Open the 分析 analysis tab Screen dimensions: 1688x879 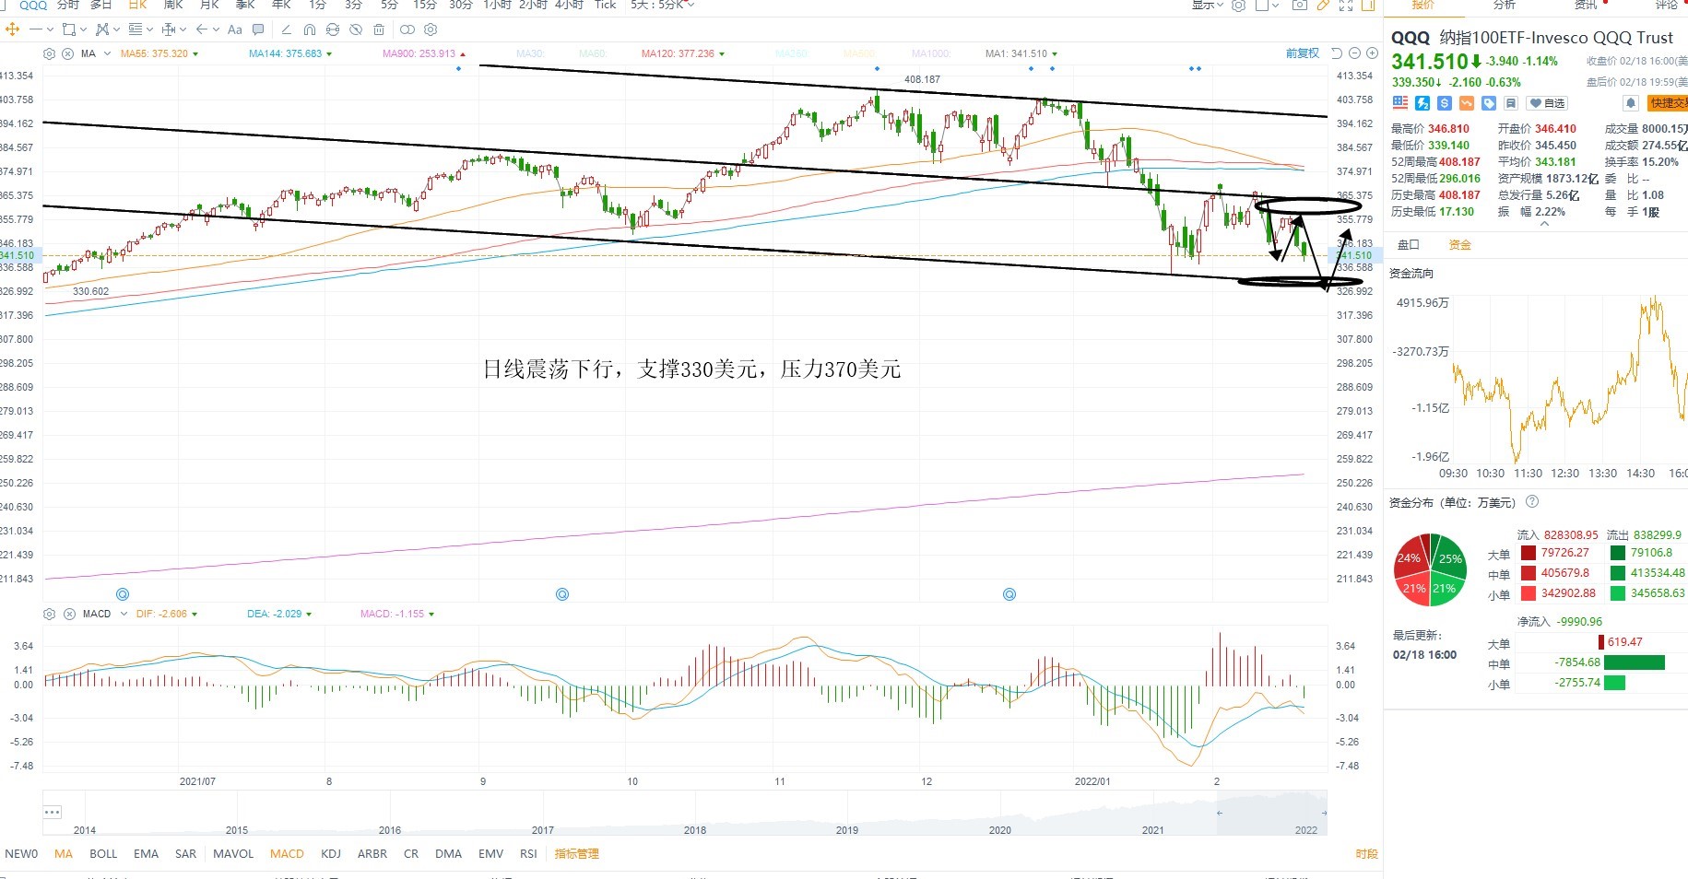click(x=1505, y=5)
